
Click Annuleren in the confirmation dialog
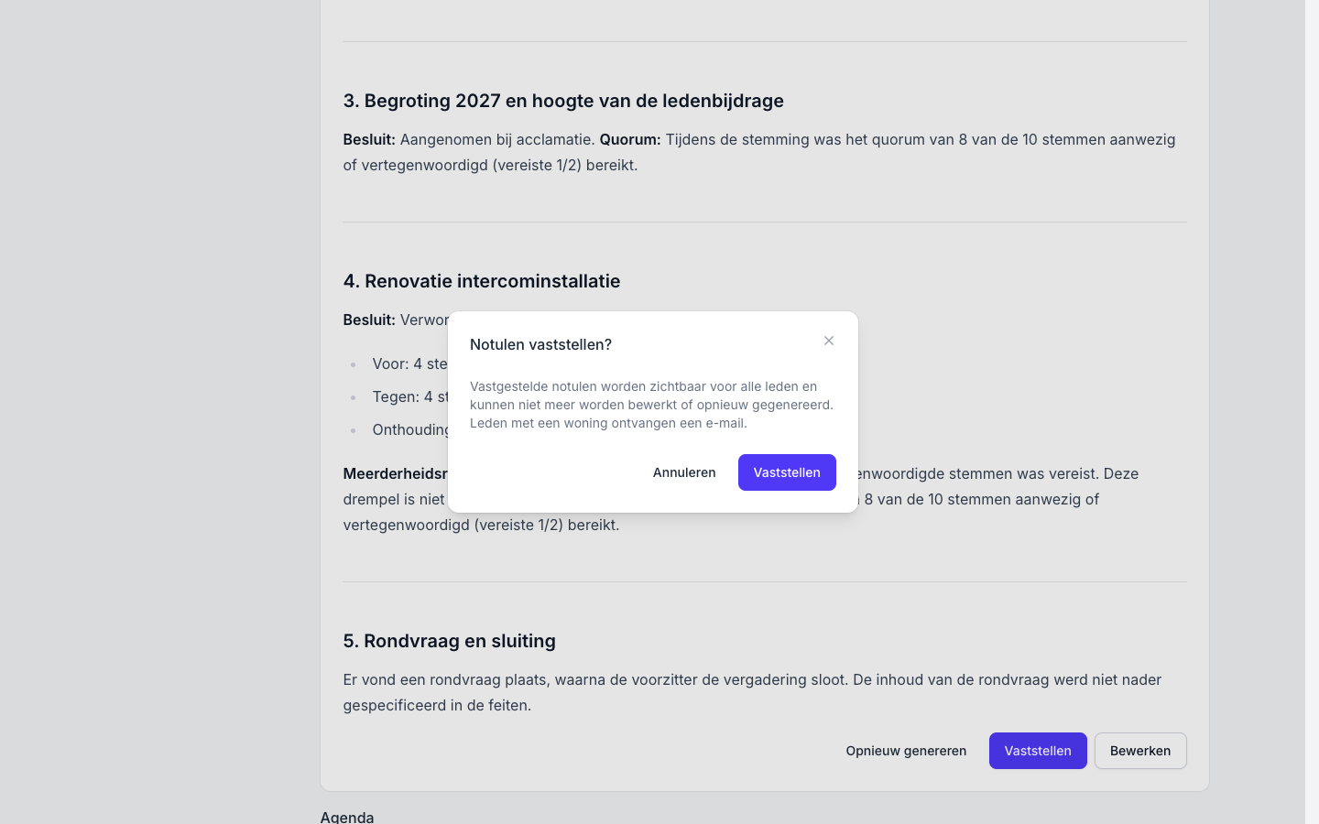(x=684, y=472)
